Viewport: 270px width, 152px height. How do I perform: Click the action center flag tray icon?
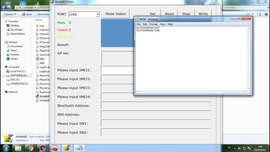tap(249, 148)
